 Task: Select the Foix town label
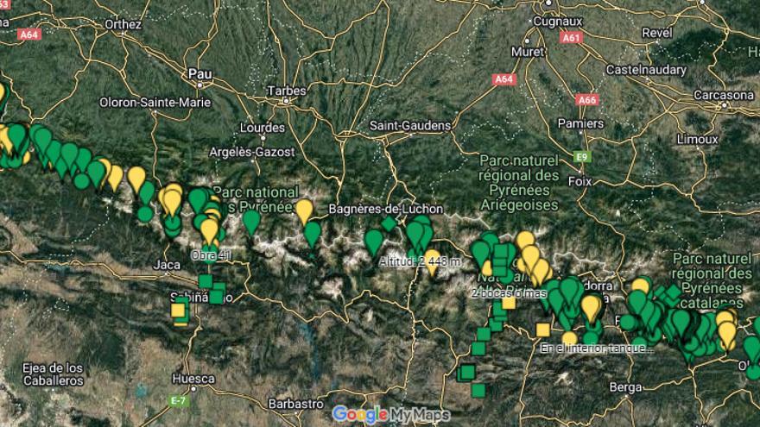point(579,181)
